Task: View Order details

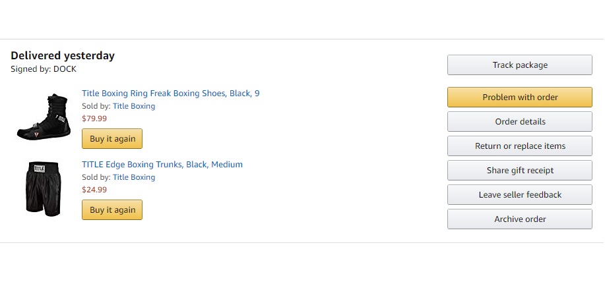Action: tap(520, 122)
